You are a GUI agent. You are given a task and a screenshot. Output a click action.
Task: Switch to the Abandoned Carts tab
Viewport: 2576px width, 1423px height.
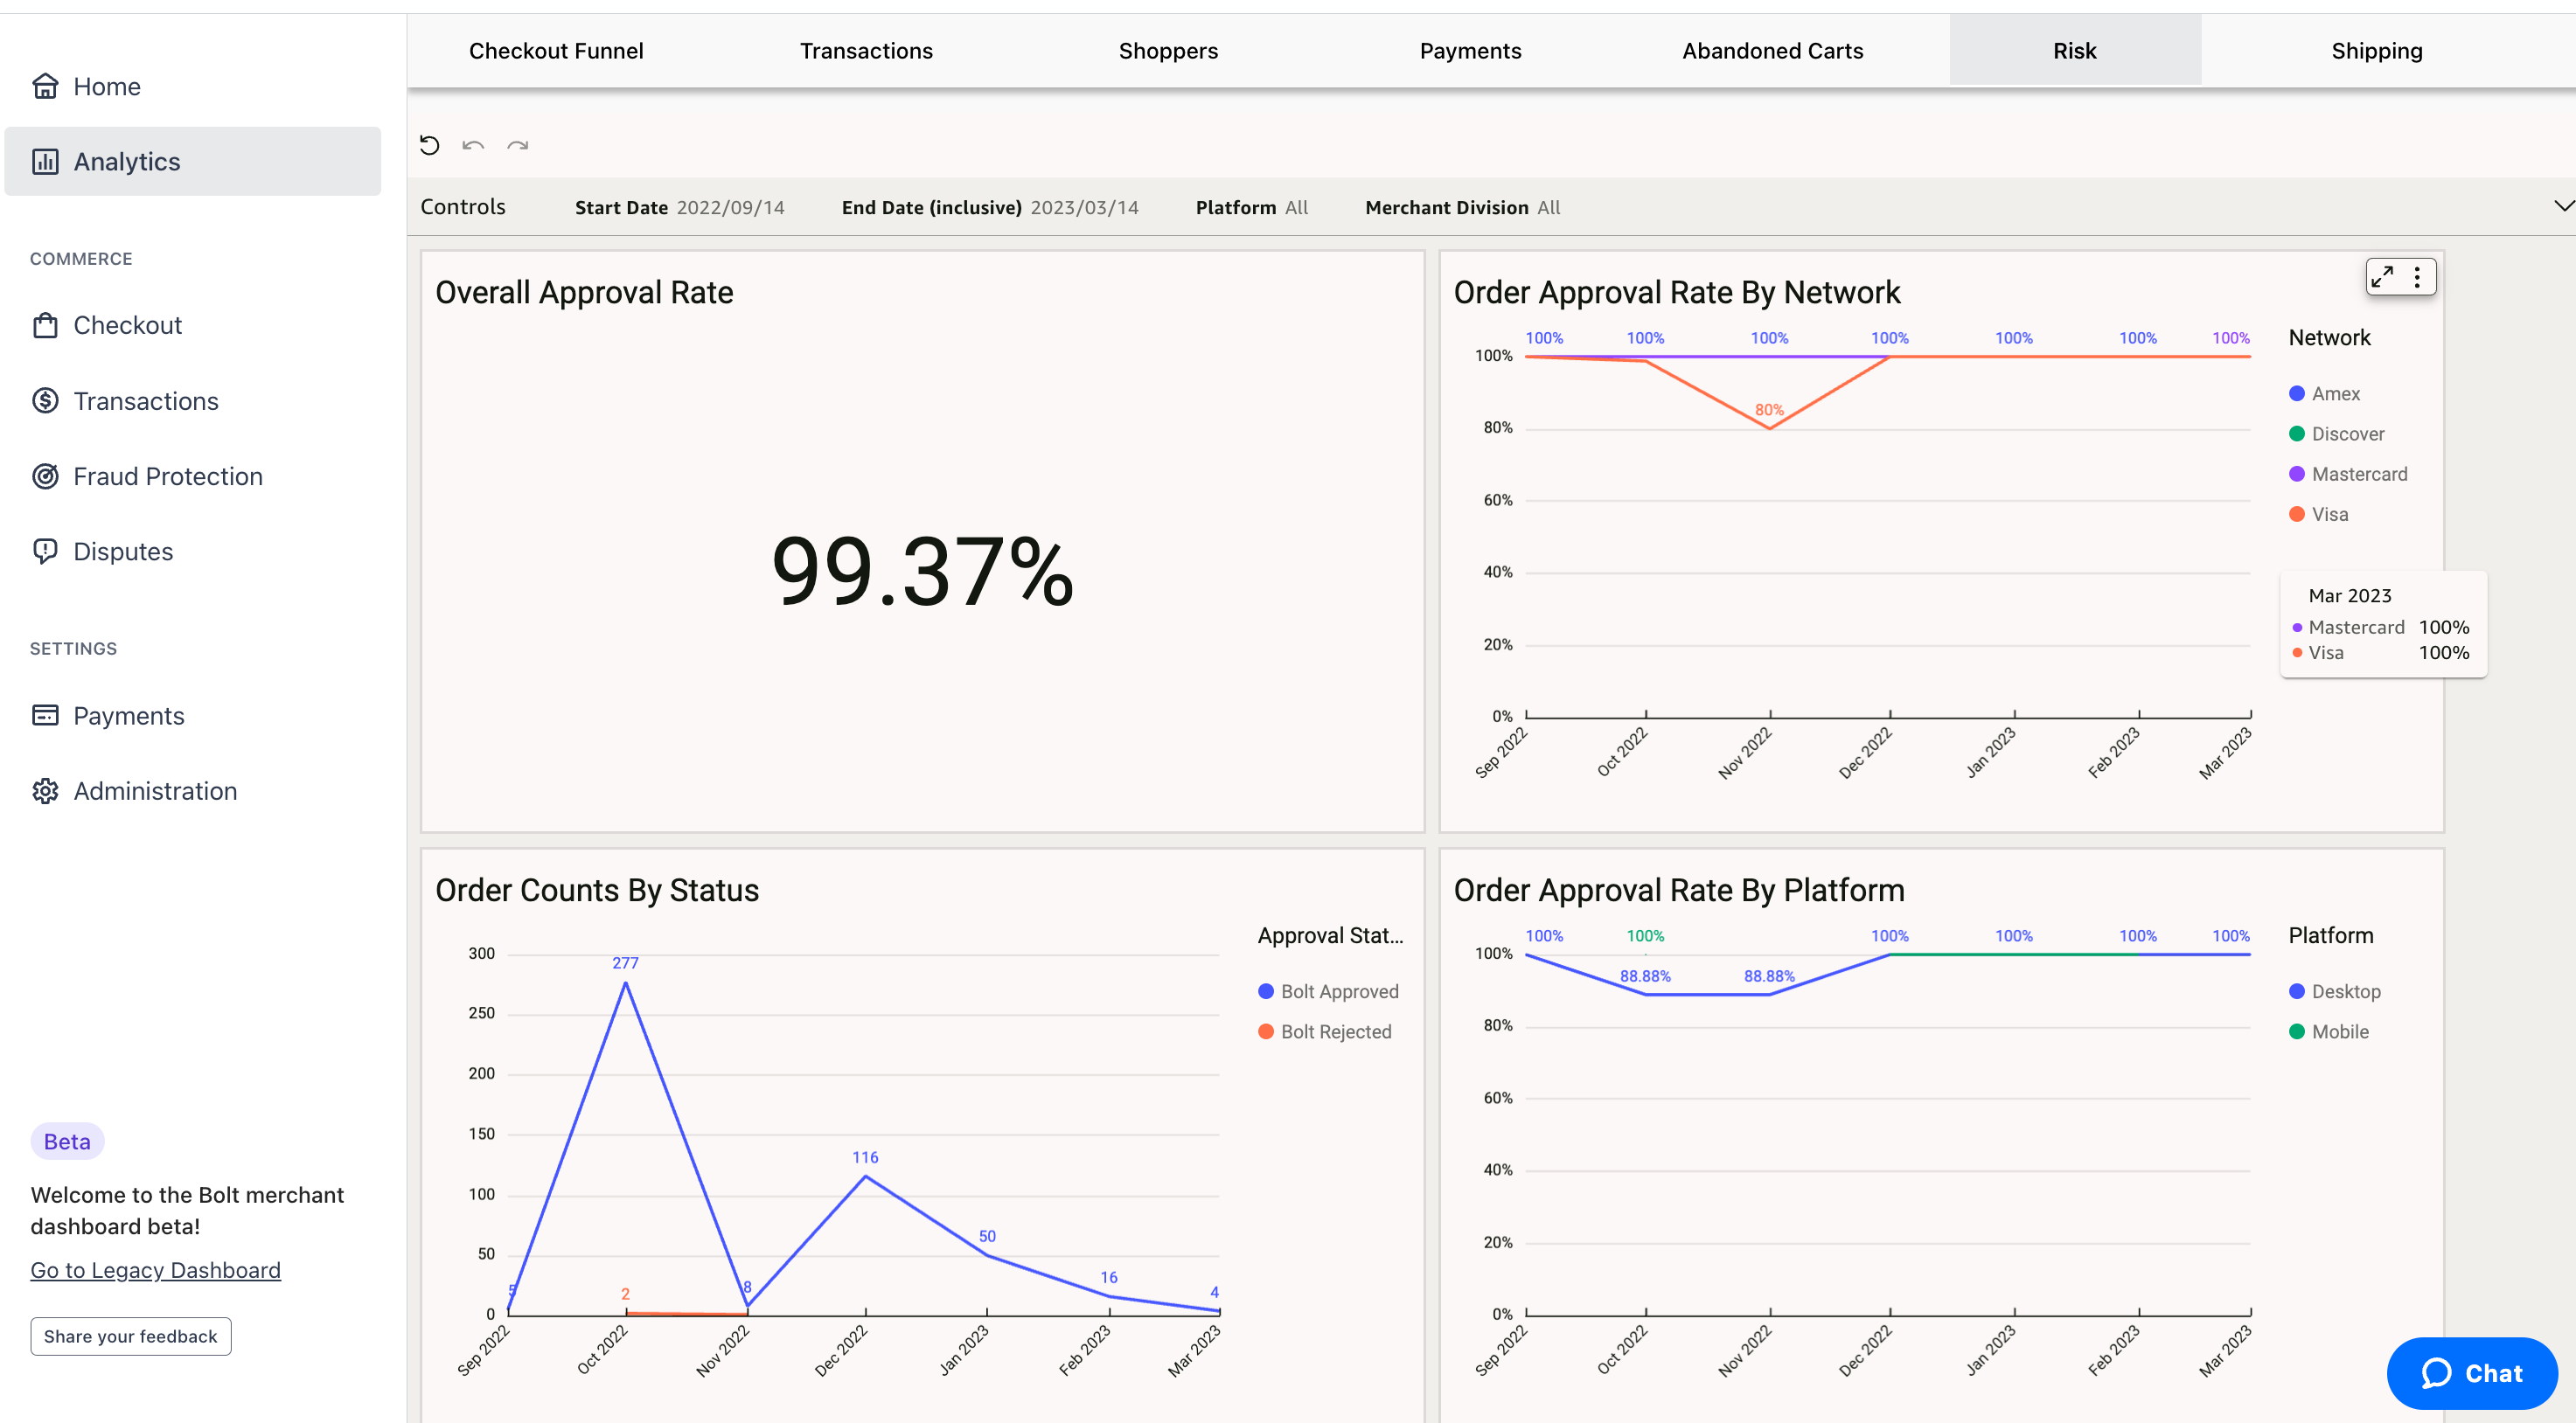(1772, 51)
